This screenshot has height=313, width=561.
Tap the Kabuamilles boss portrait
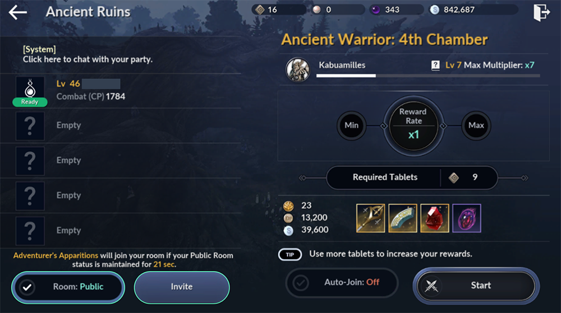click(298, 69)
